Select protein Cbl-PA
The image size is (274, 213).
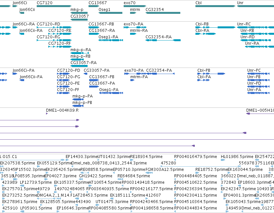pos(203,80)
